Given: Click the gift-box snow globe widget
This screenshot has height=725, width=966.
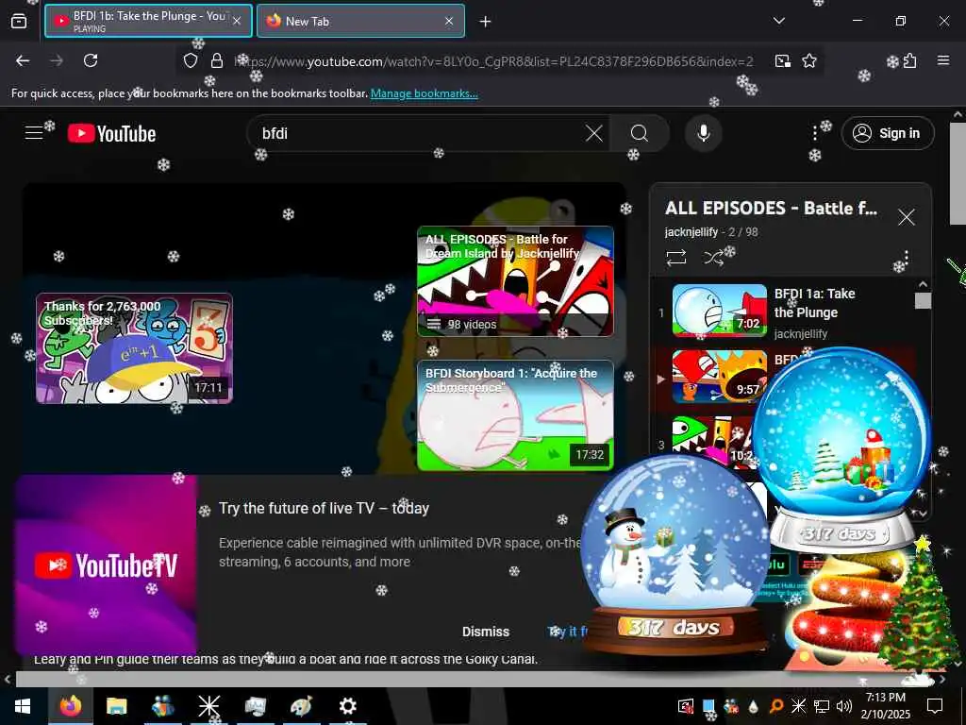Looking at the screenshot, I should [841, 450].
